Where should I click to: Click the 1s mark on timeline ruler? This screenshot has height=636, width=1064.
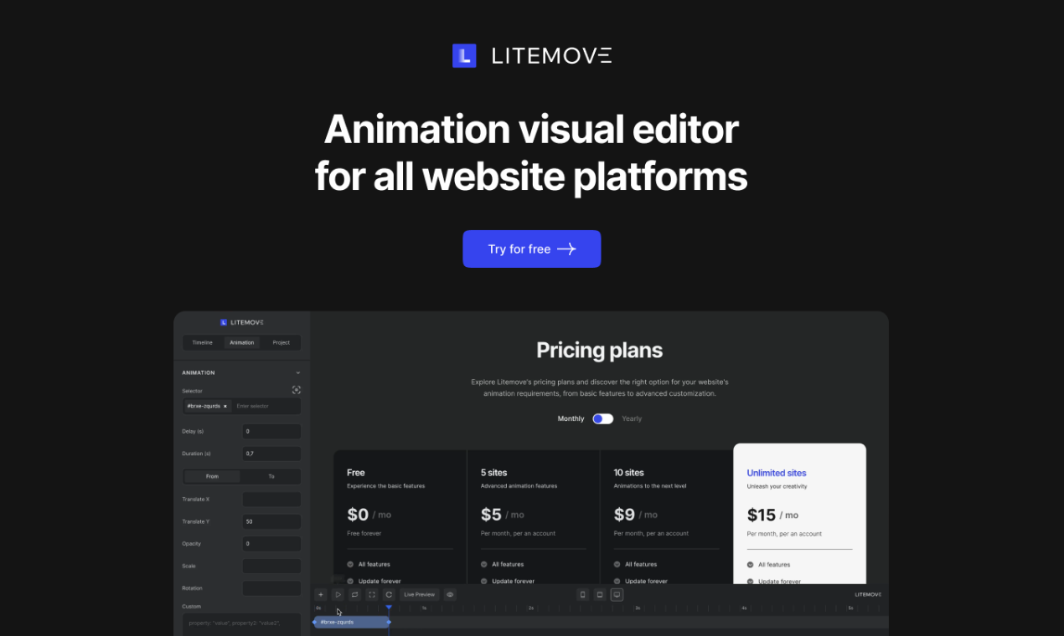click(x=425, y=608)
